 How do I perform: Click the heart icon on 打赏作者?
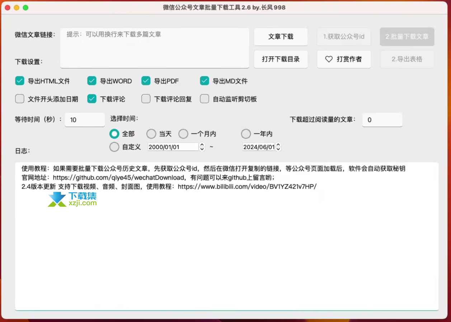coord(329,59)
